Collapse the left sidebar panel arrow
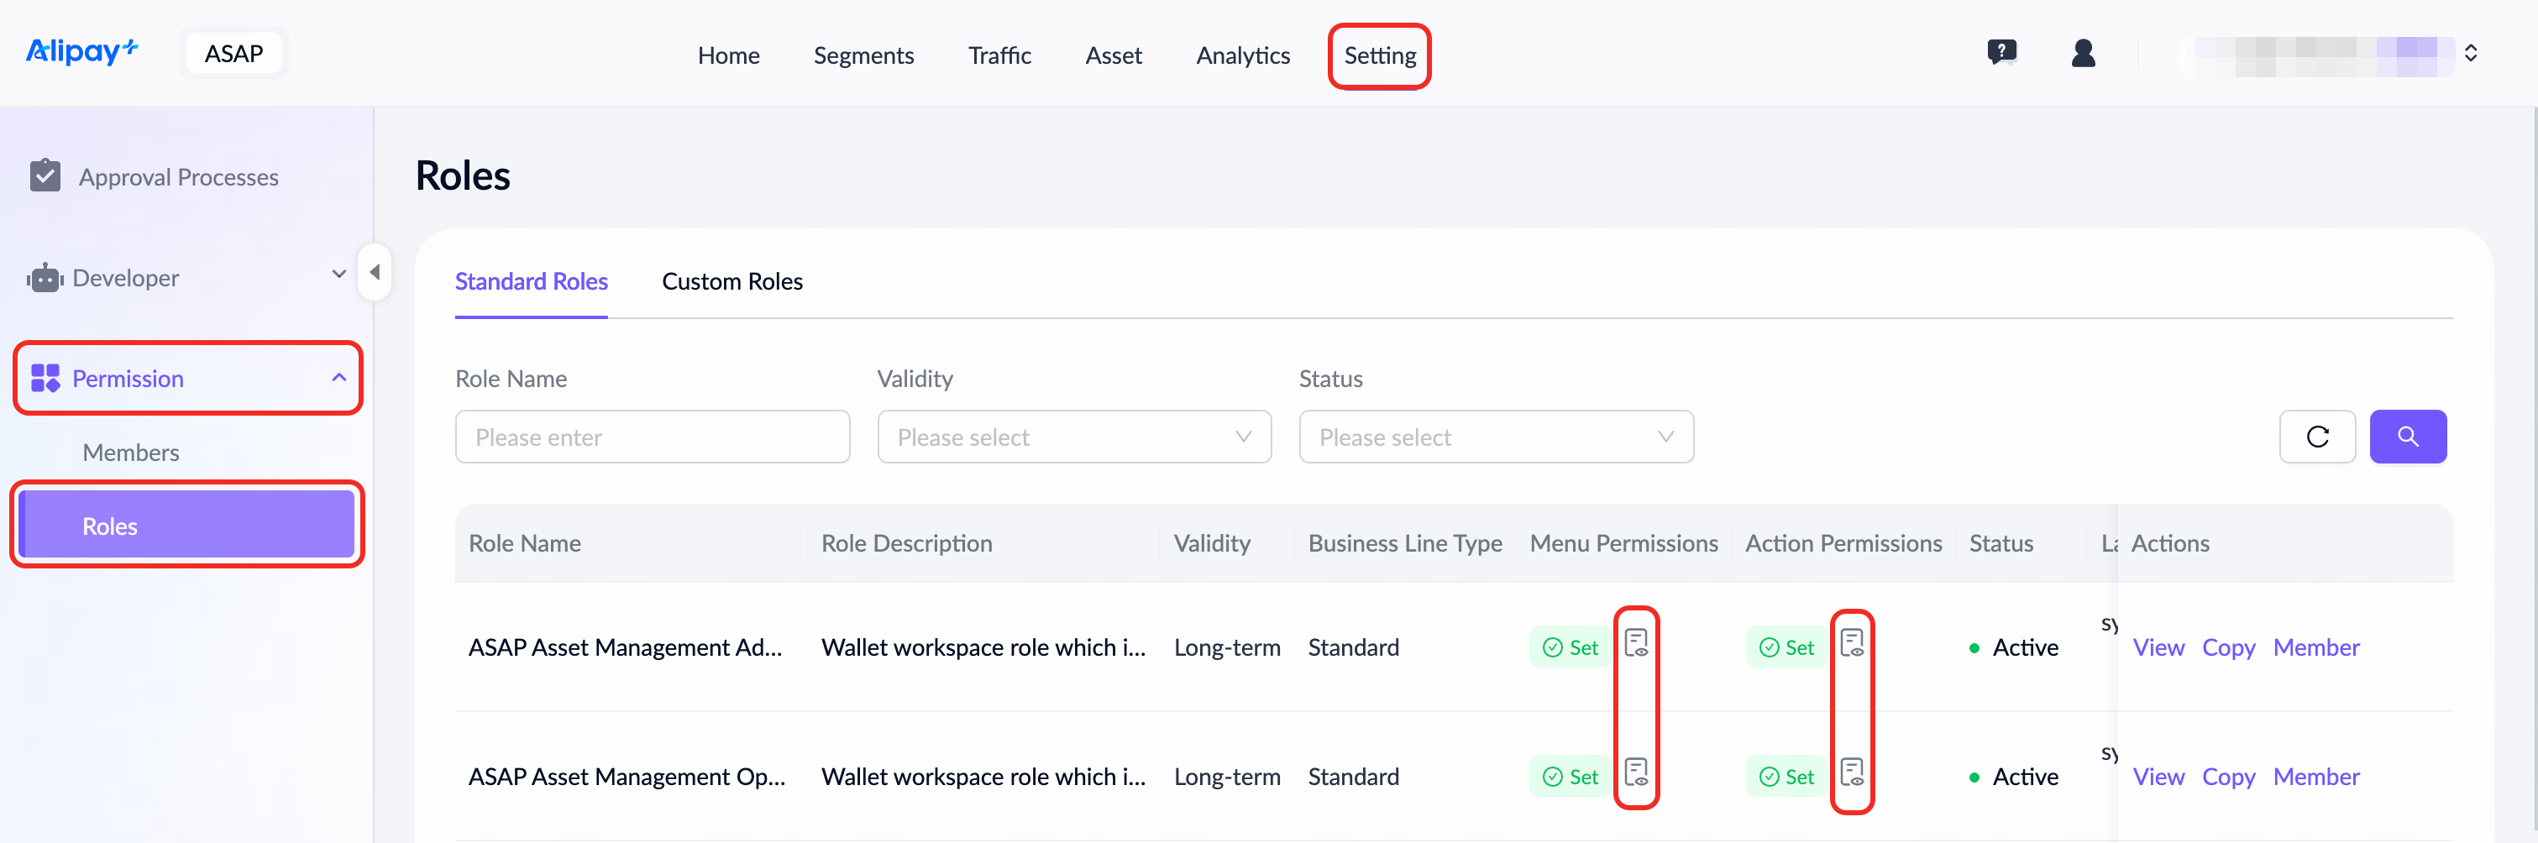 pyautogui.click(x=375, y=273)
